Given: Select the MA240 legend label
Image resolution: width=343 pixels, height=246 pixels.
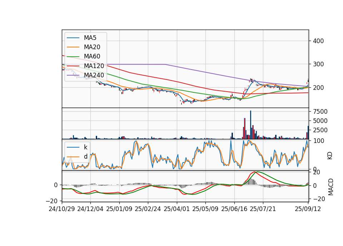Looking at the screenshot, I should pos(94,75).
